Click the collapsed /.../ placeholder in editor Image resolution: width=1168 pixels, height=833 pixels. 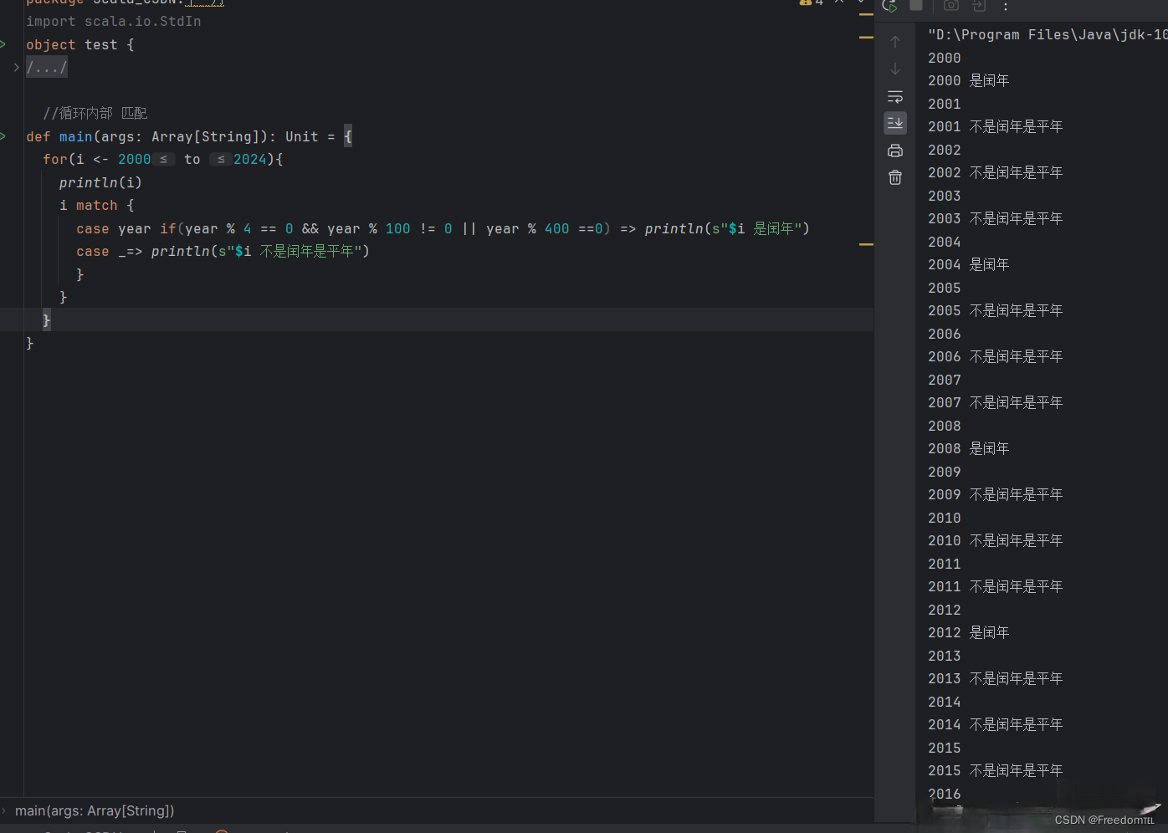(x=47, y=68)
